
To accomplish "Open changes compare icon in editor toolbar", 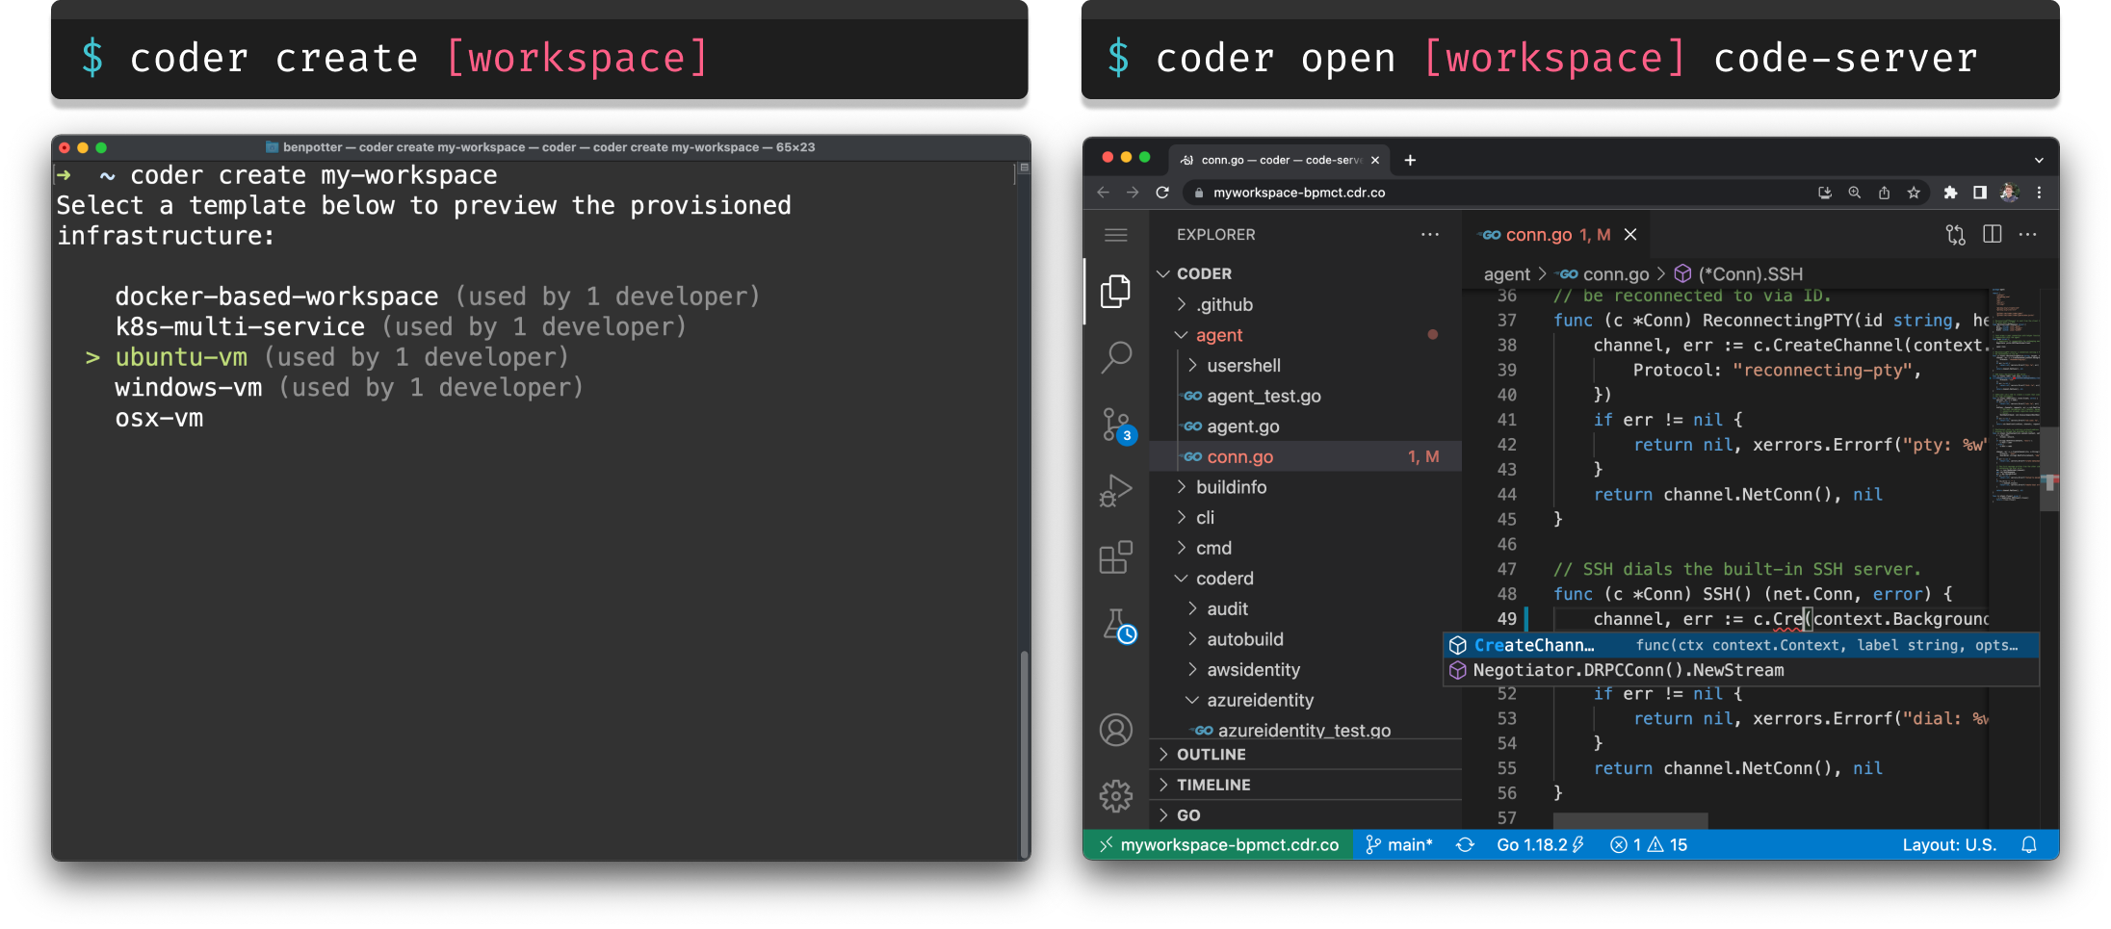I will coord(1955,234).
